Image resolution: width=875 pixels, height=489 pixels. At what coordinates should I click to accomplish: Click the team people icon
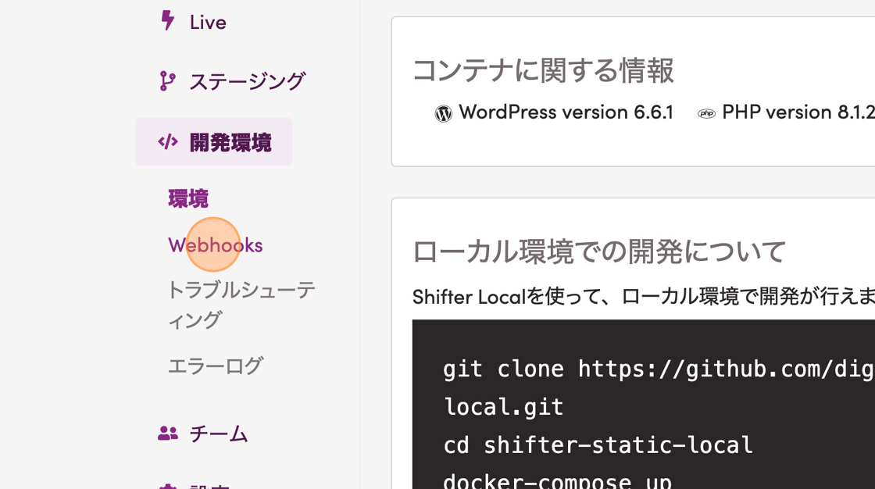(x=167, y=434)
